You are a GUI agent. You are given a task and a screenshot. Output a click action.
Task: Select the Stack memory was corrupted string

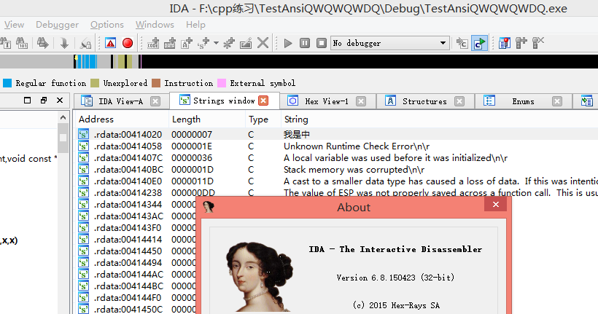(354, 170)
